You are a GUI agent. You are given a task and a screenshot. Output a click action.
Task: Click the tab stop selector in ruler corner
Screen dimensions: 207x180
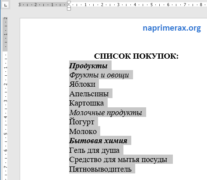[6, 5]
